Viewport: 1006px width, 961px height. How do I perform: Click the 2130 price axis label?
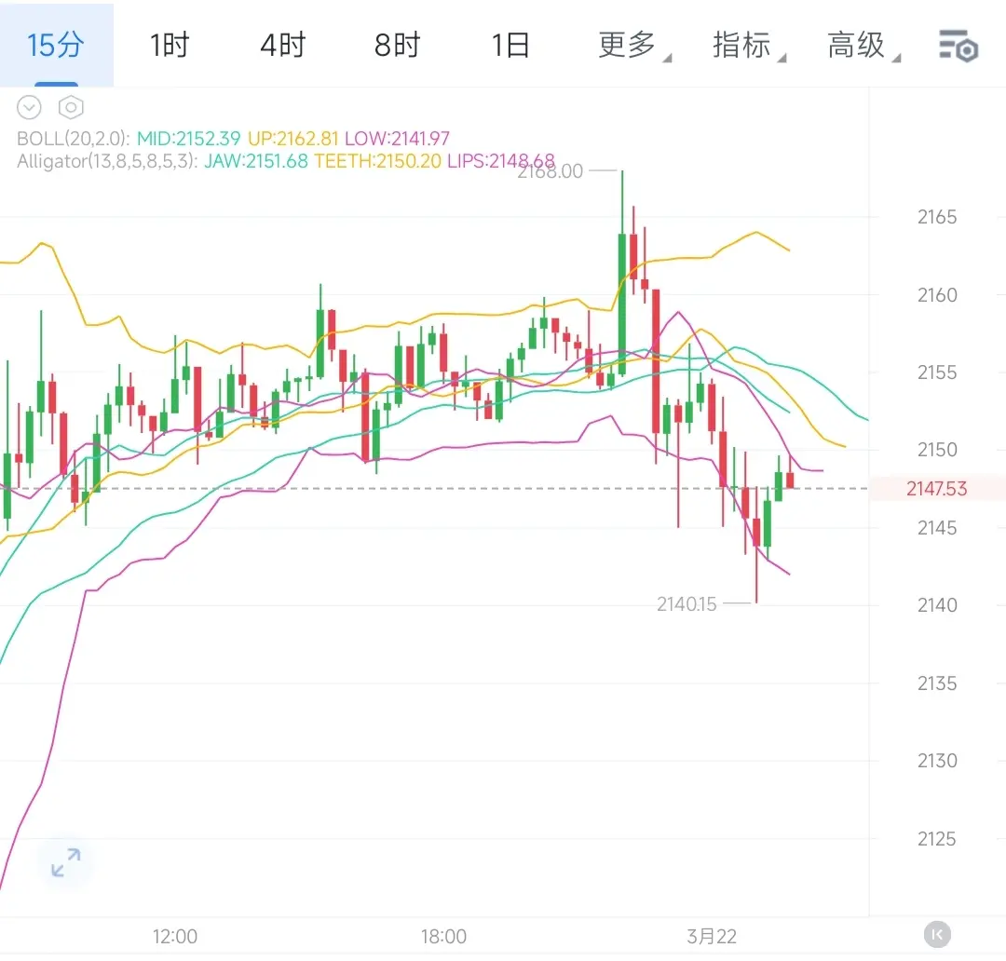click(x=937, y=761)
